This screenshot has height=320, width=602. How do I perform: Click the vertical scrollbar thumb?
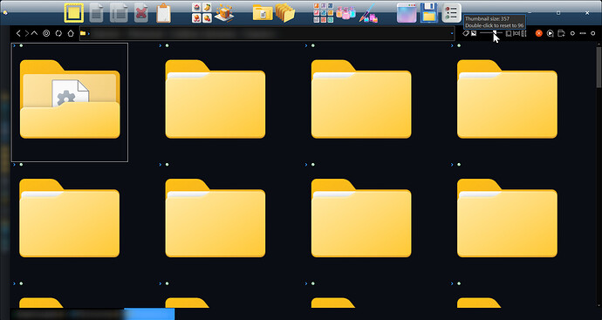(599, 67)
